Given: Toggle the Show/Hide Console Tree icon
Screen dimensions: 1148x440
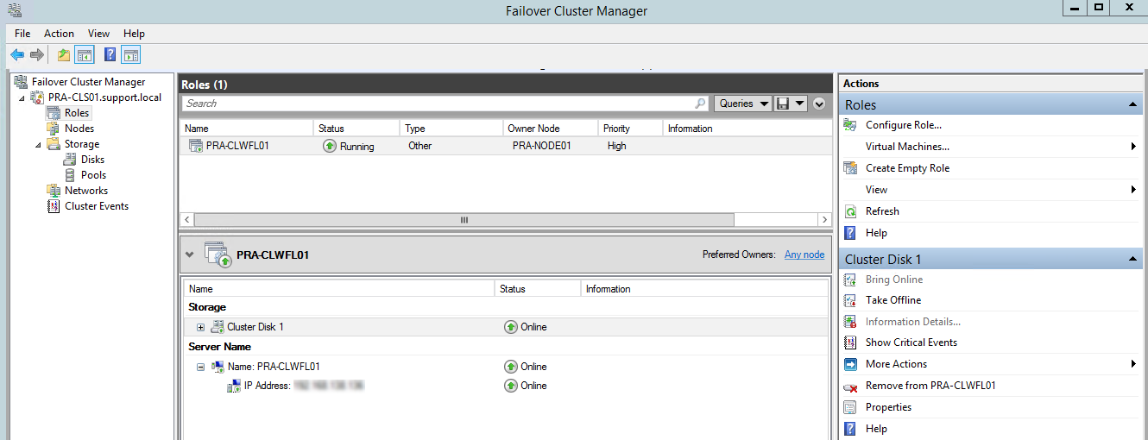Looking at the screenshot, I should coord(85,55).
